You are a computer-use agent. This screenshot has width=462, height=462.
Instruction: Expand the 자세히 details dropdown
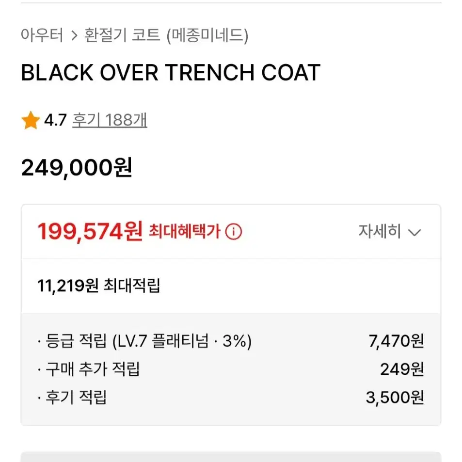[x=389, y=231]
